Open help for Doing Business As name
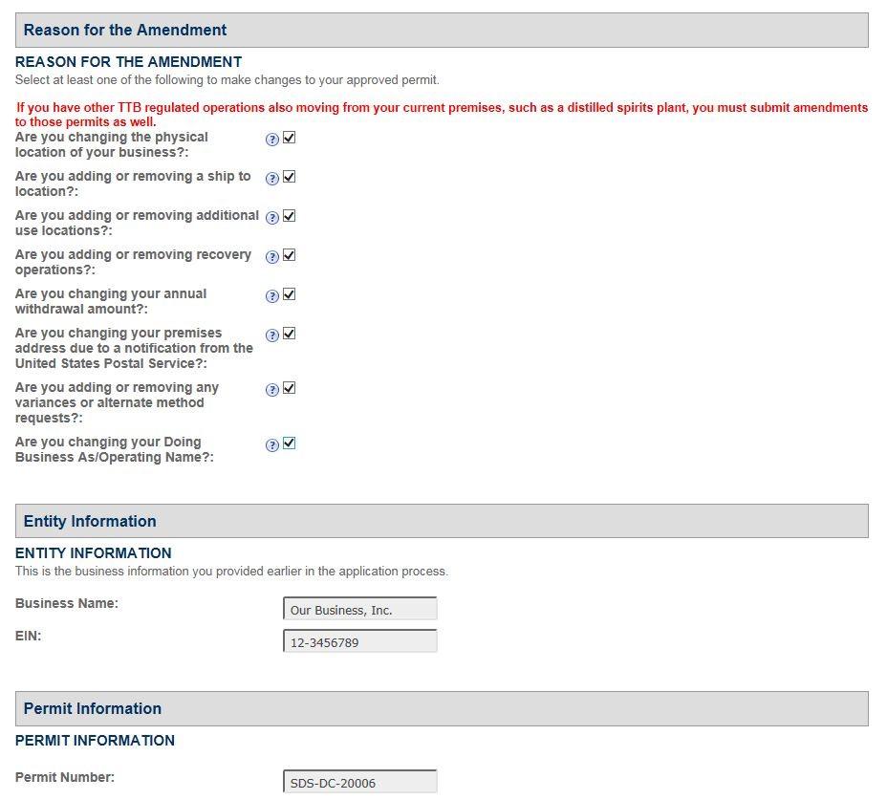Viewport: 887px width, 800px height. point(272,445)
